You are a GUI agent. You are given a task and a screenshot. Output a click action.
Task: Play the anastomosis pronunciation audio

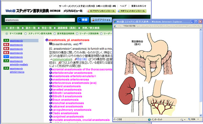click(81, 44)
